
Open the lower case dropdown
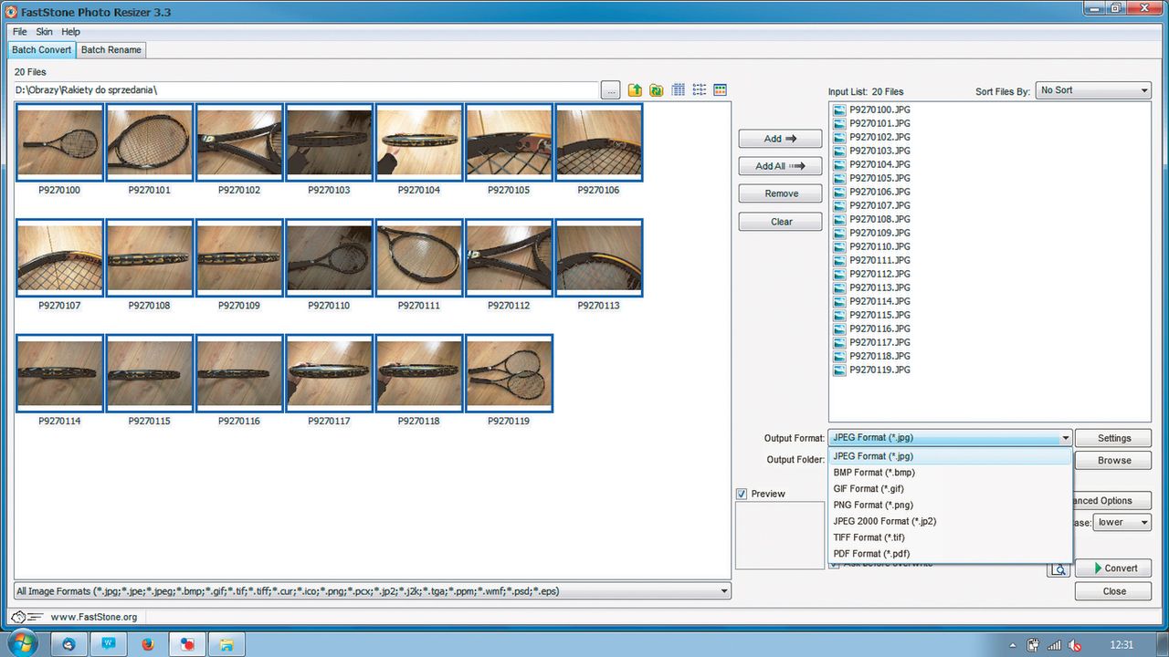click(1122, 522)
